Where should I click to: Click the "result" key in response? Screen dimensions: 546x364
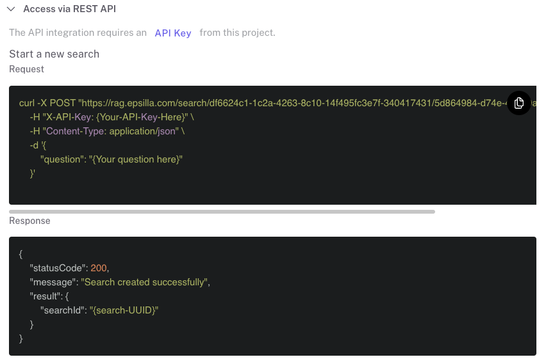coord(45,296)
